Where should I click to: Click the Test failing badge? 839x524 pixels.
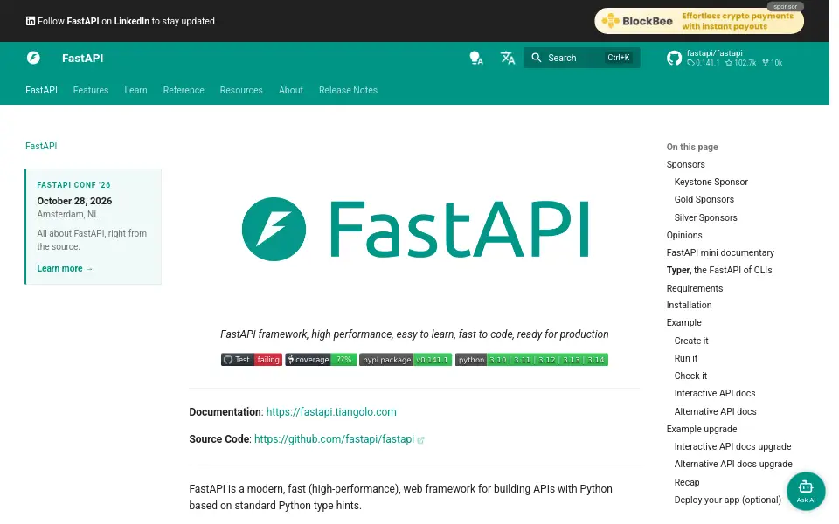pyautogui.click(x=252, y=360)
